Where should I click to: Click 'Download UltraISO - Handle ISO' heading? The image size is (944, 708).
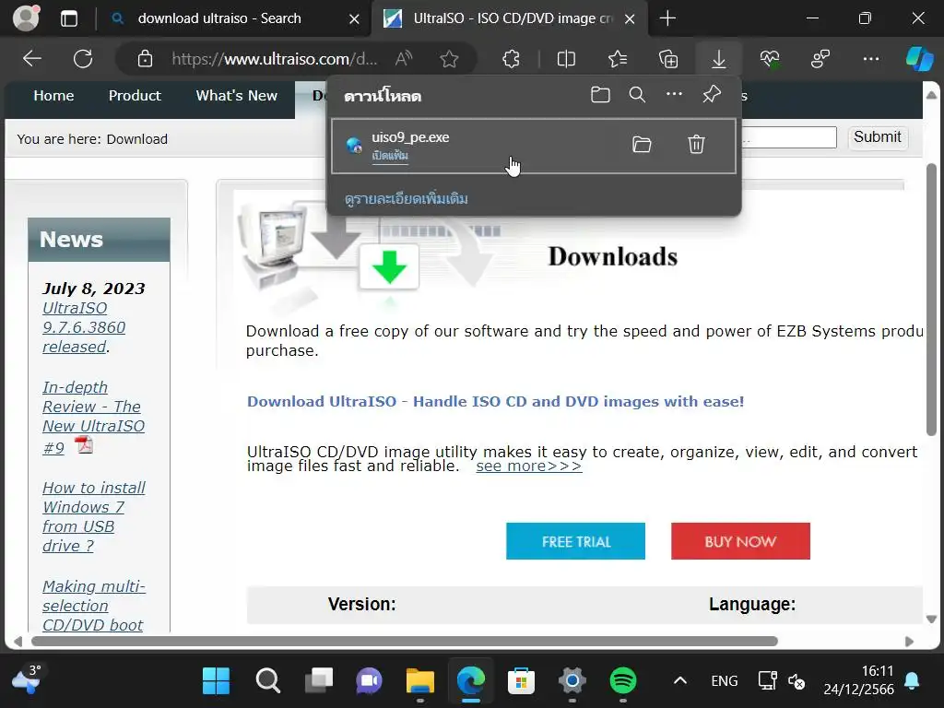point(495,402)
